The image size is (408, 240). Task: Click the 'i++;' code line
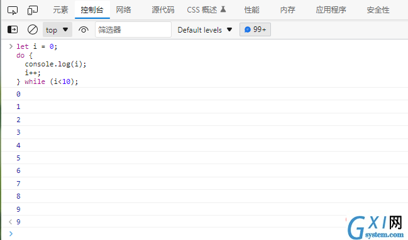point(33,73)
